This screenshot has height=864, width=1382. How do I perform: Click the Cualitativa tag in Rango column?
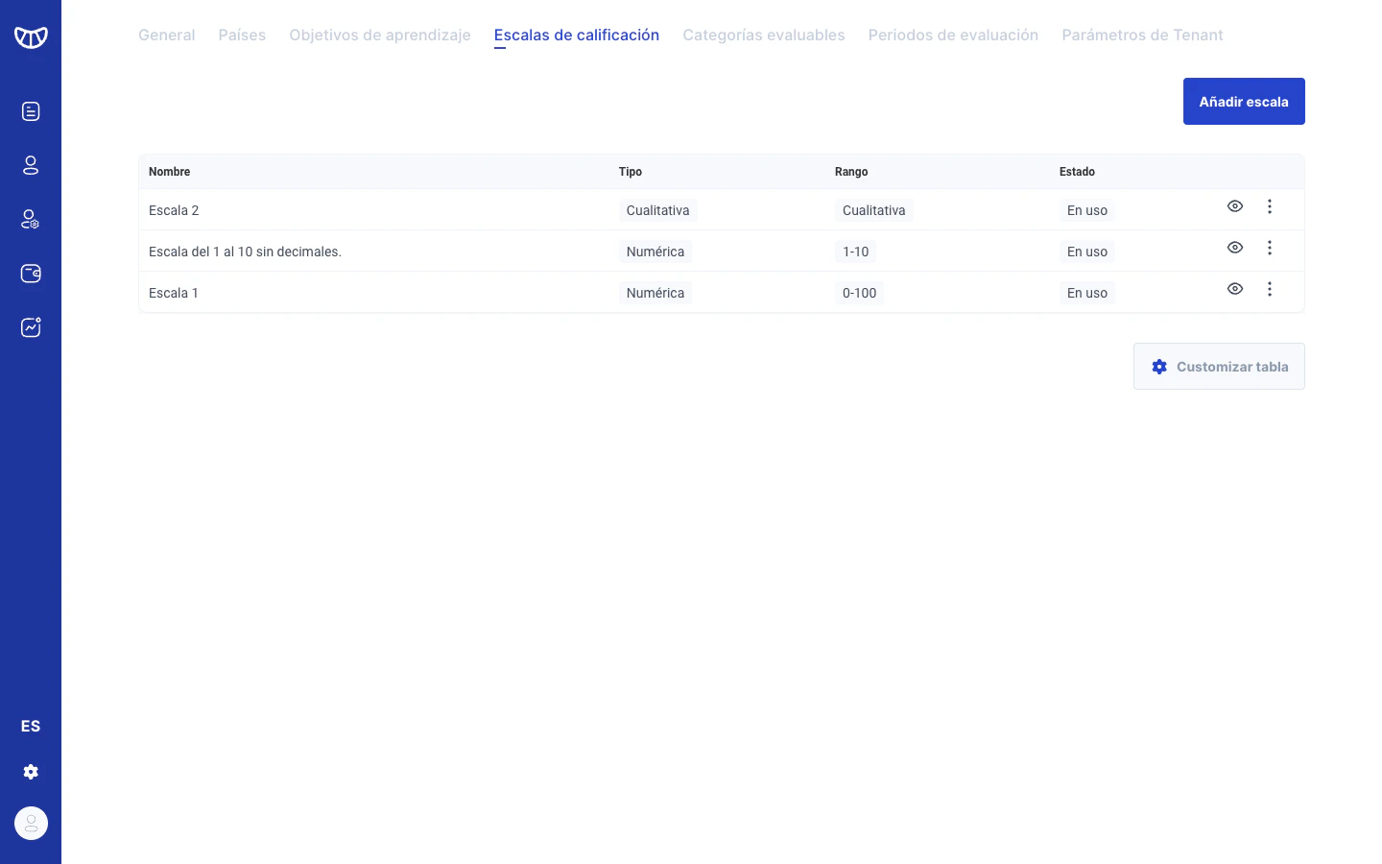click(874, 210)
